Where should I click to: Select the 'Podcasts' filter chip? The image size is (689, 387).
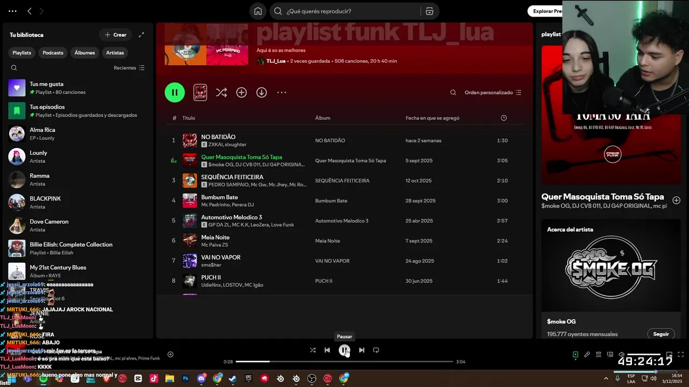pos(53,53)
